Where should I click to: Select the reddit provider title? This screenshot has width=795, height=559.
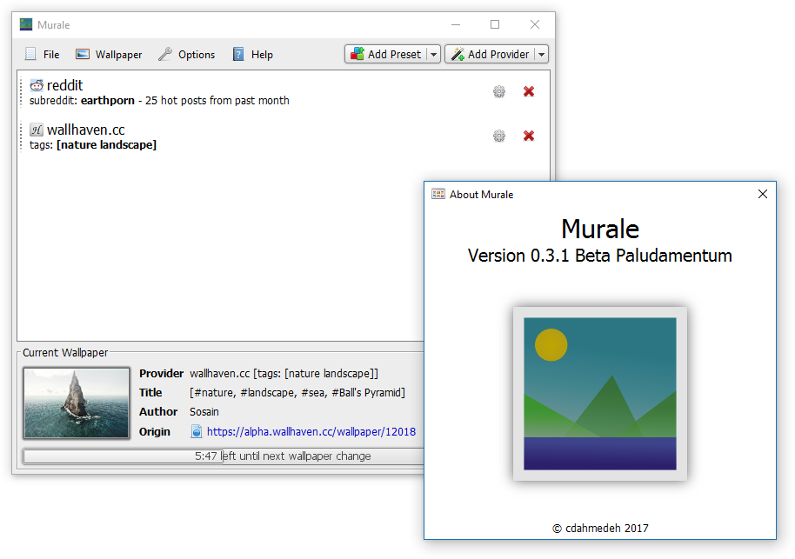pos(65,85)
